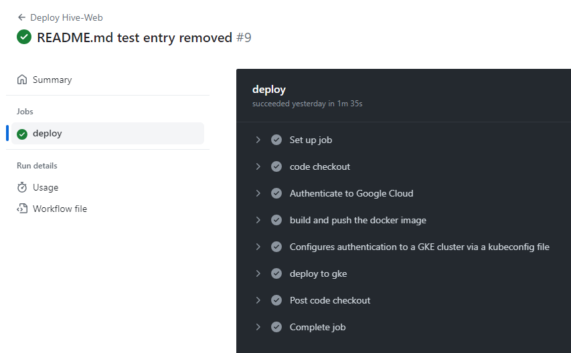Click the Usage stopwatch icon
Viewport: 571px width, 353px height.
click(x=22, y=187)
